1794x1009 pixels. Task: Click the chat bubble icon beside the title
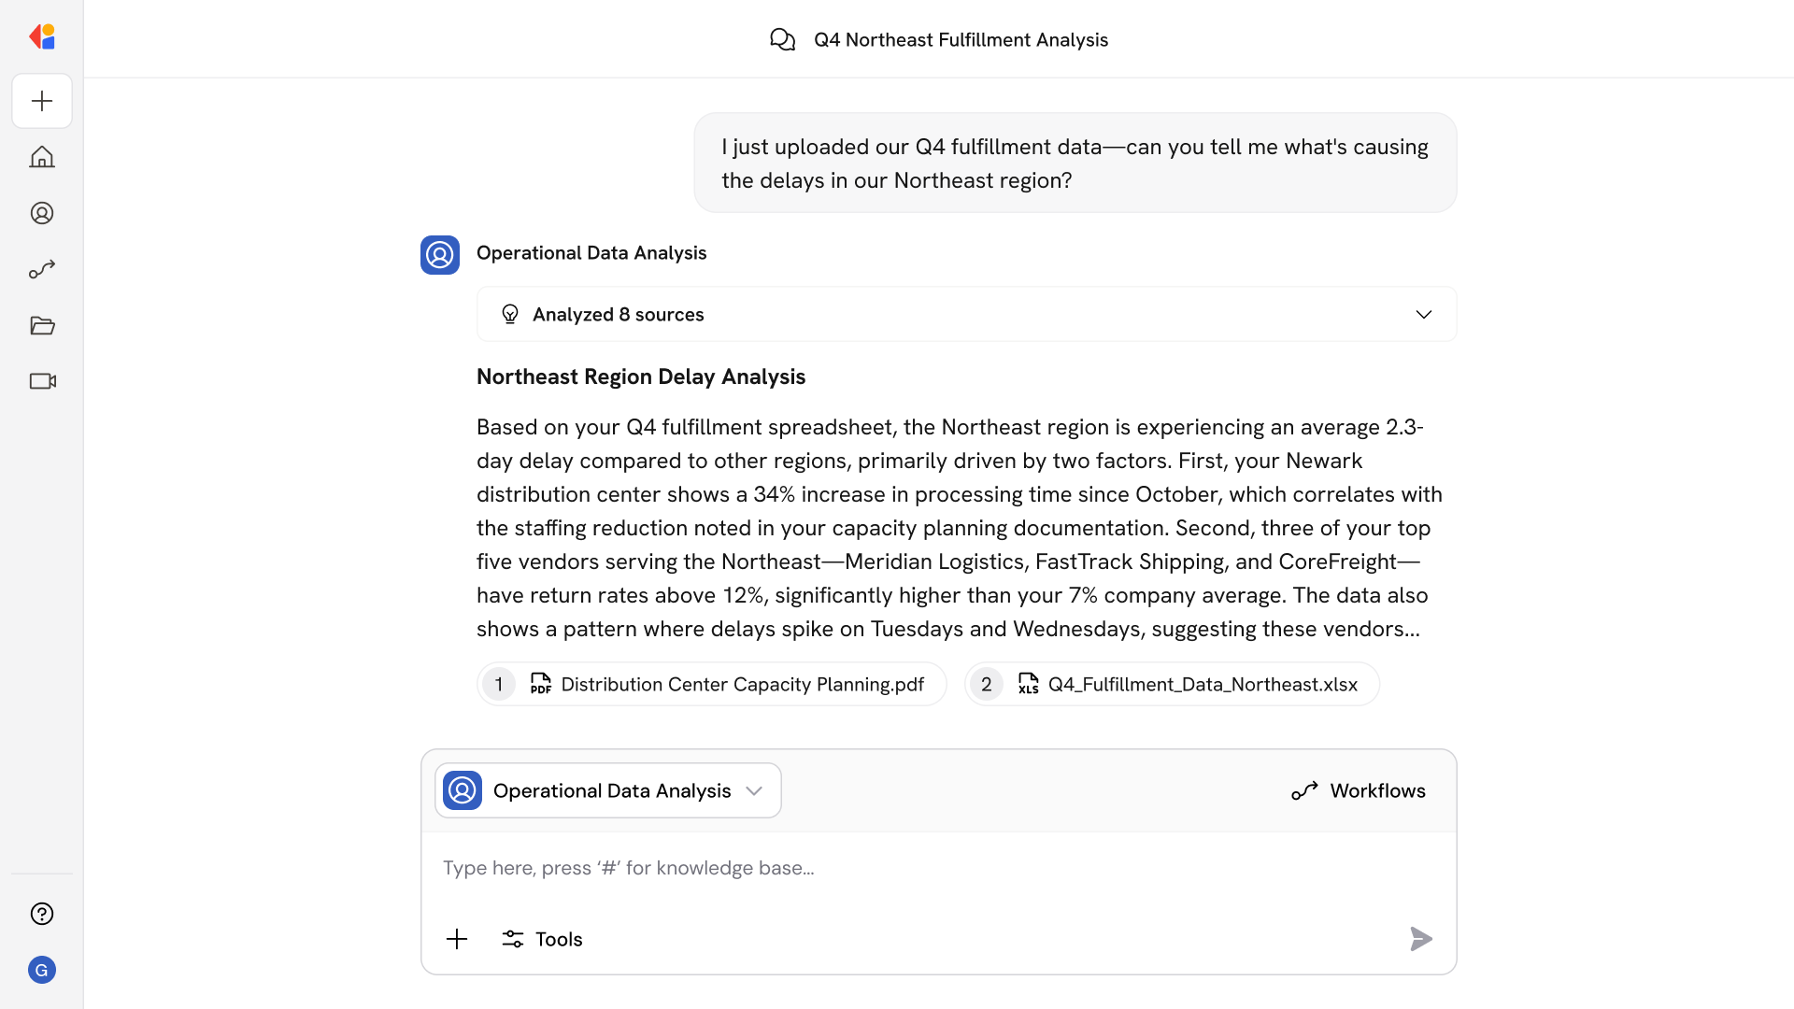[783, 39]
